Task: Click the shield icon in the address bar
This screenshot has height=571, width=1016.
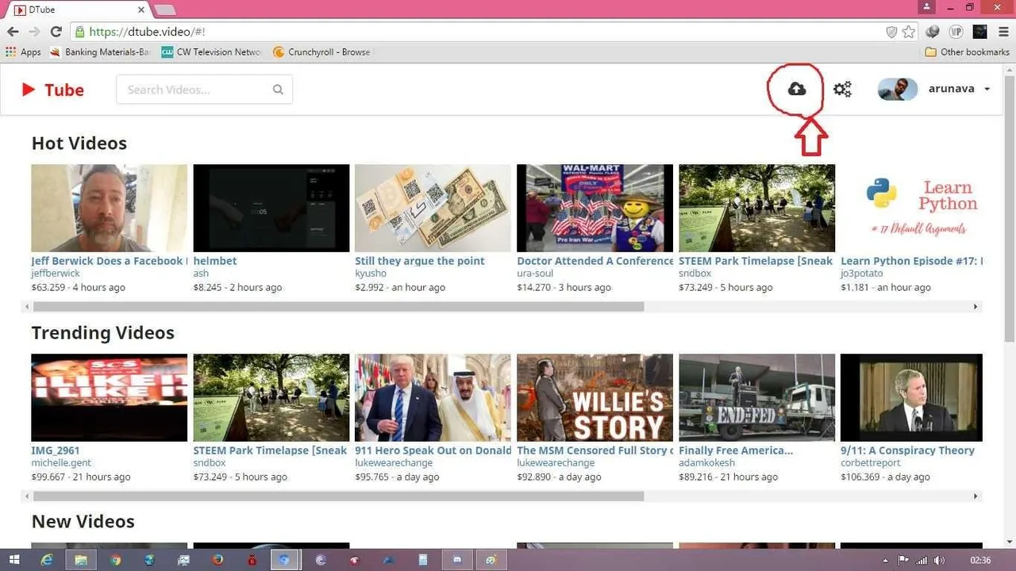Action: click(x=891, y=32)
